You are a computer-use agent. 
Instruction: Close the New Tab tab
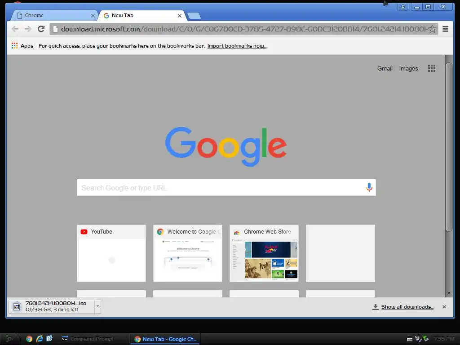180,16
